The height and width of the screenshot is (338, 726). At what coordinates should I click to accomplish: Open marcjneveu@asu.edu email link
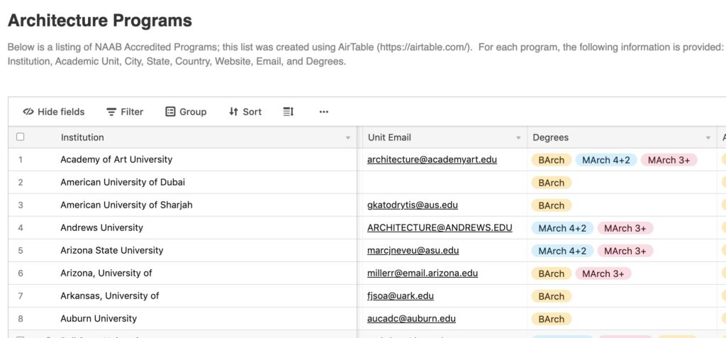tap(413, 250)
